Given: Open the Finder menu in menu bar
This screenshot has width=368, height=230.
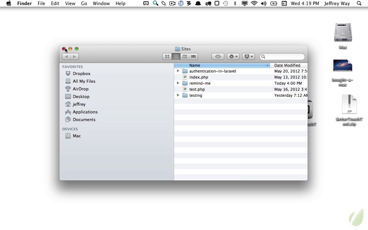Looking at the screenshot, I should click(24, 4).
